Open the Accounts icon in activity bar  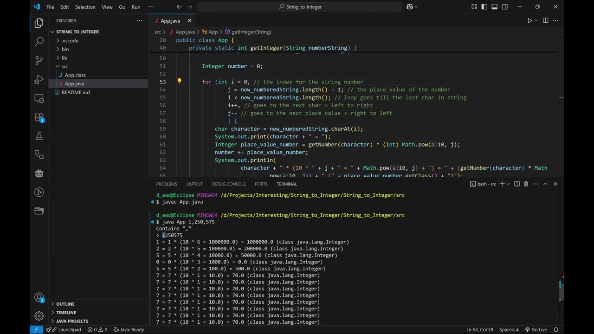pyautogui.click(x=39, y=297)
